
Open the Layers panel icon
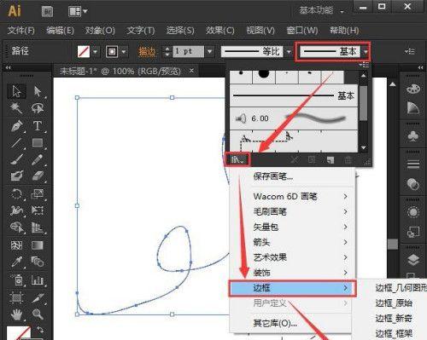413,259
